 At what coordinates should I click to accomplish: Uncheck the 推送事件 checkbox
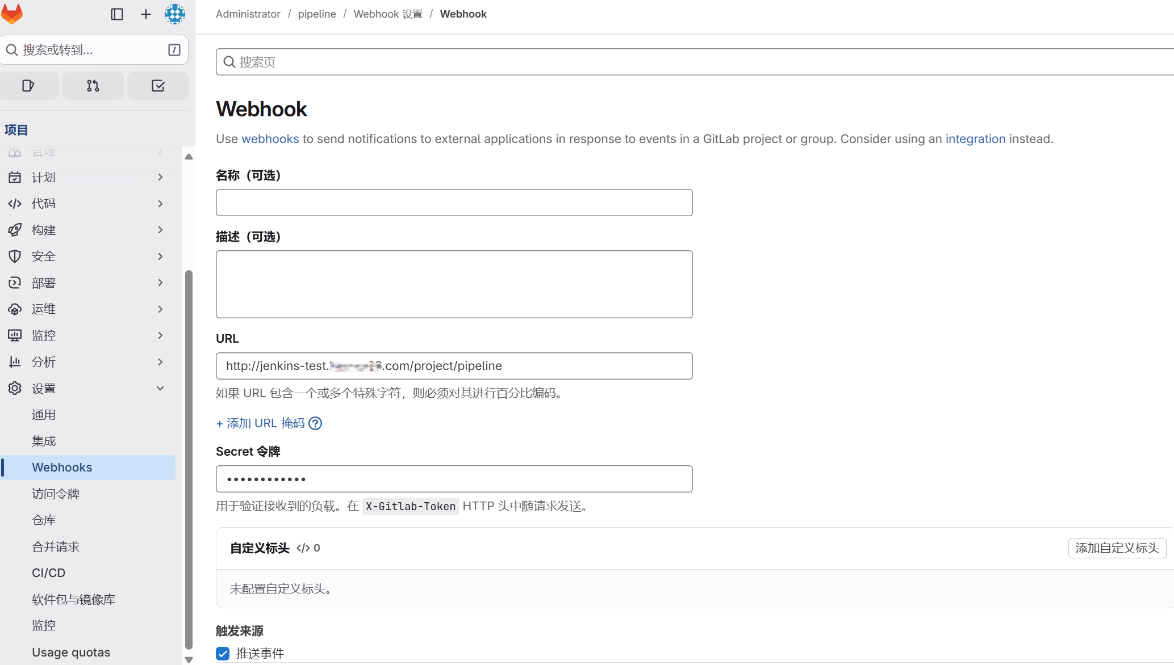[223, 653]
